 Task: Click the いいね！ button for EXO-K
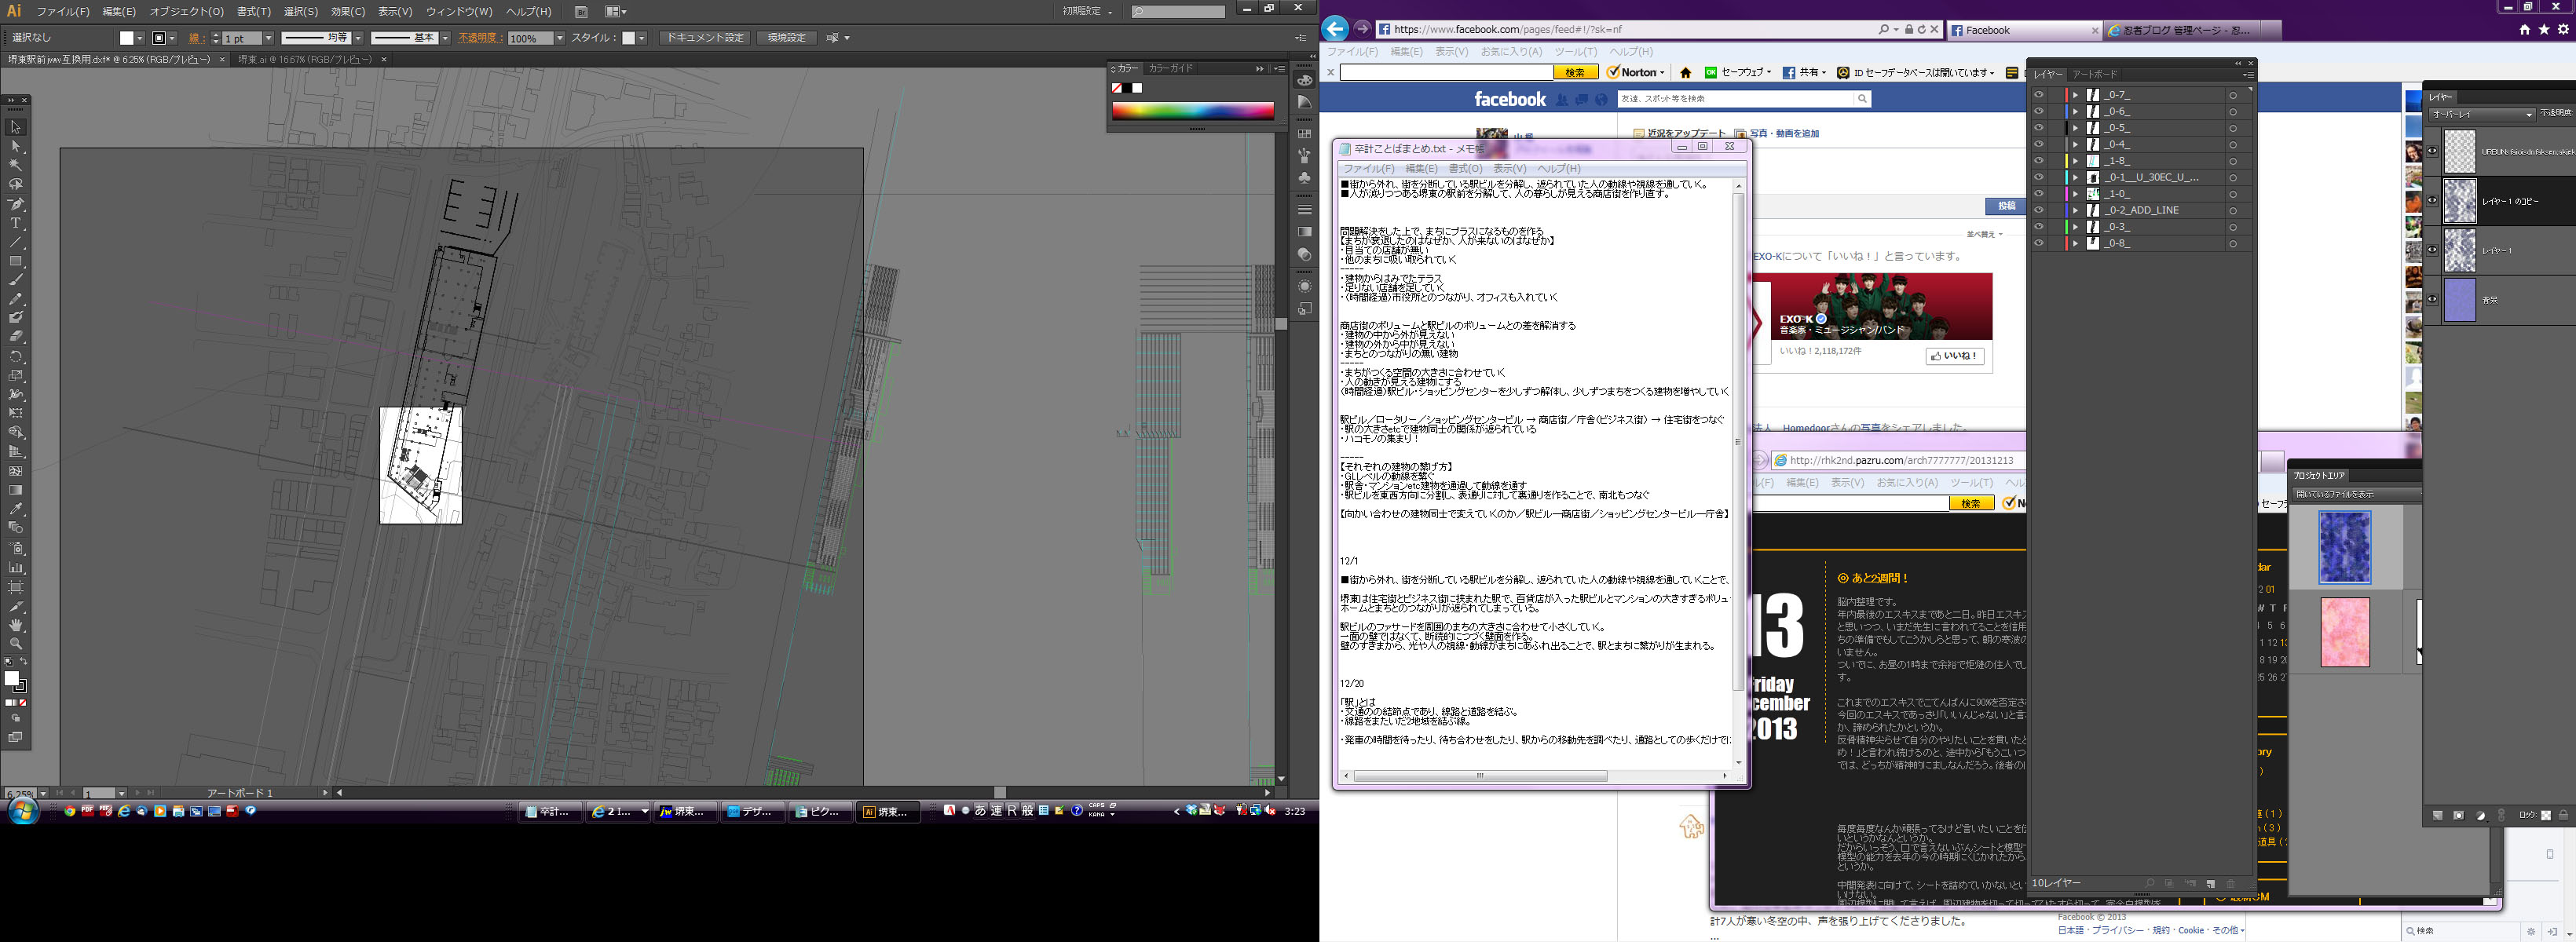point(1955,356)
